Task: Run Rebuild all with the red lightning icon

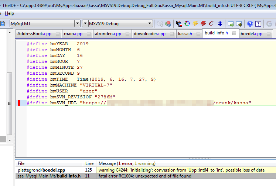Action: point(203,24)
